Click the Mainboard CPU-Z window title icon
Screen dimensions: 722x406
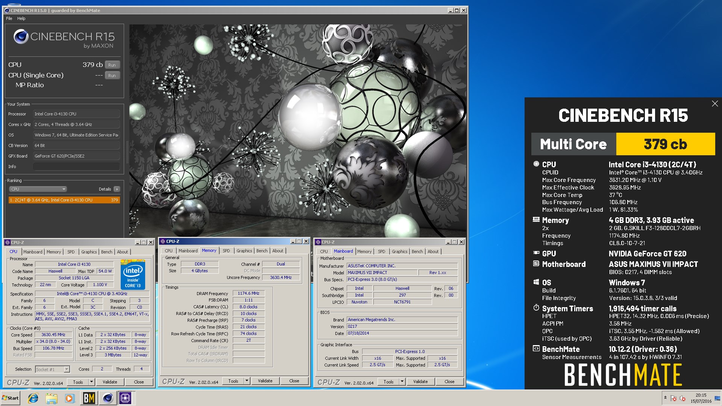click(319, 242)
